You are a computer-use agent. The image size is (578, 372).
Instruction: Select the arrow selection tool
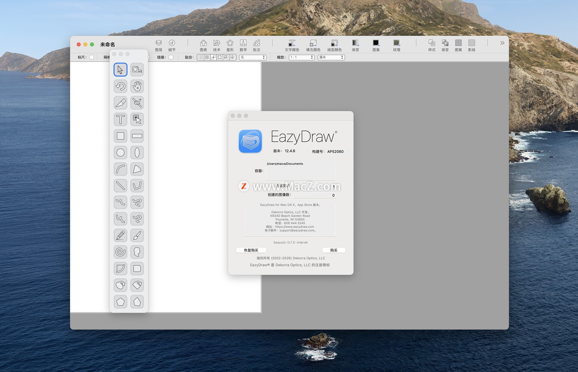(120, 70)
